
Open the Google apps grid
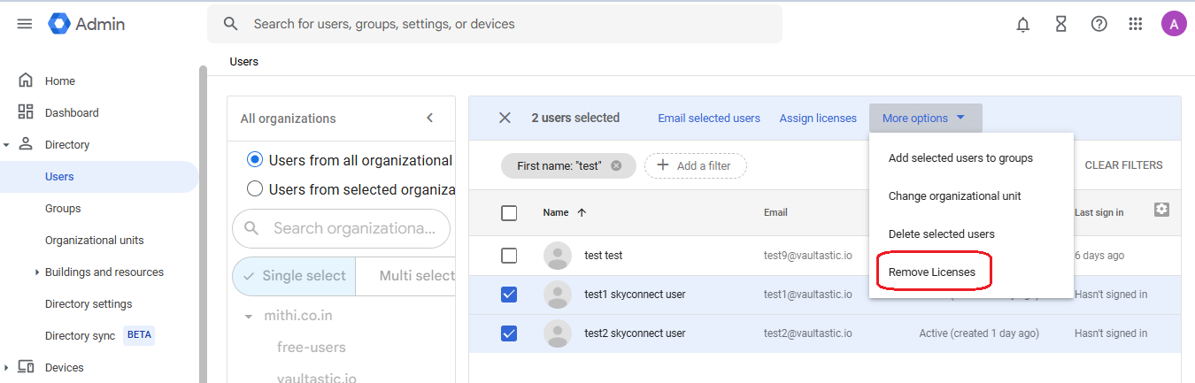(x=1136, y=24)
